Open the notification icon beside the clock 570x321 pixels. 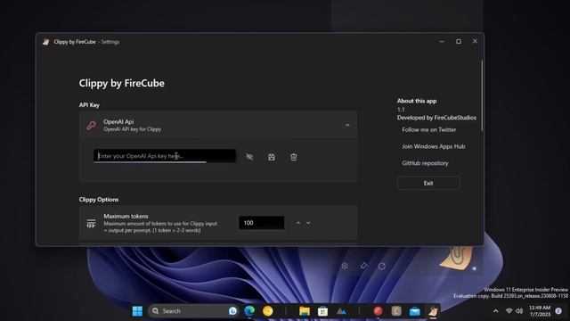pyautogui.click(x=558, y=311)
